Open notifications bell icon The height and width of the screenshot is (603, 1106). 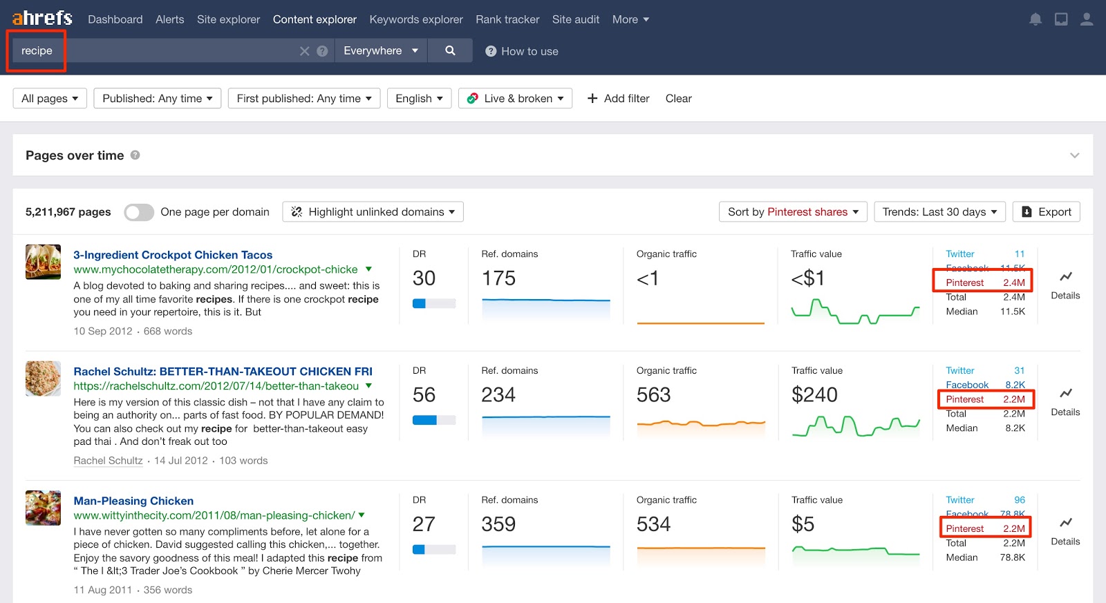click(1035, 19)
